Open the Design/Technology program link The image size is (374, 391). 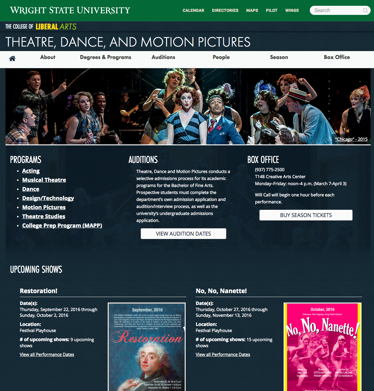(x=48, y=198)
